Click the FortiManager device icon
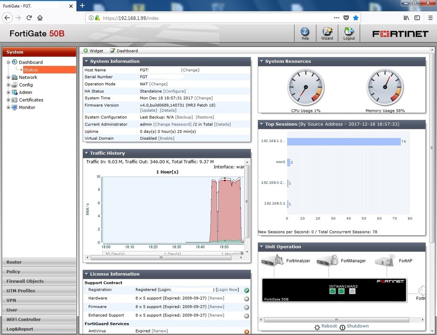The image size is (437, 335). point(327,260)
